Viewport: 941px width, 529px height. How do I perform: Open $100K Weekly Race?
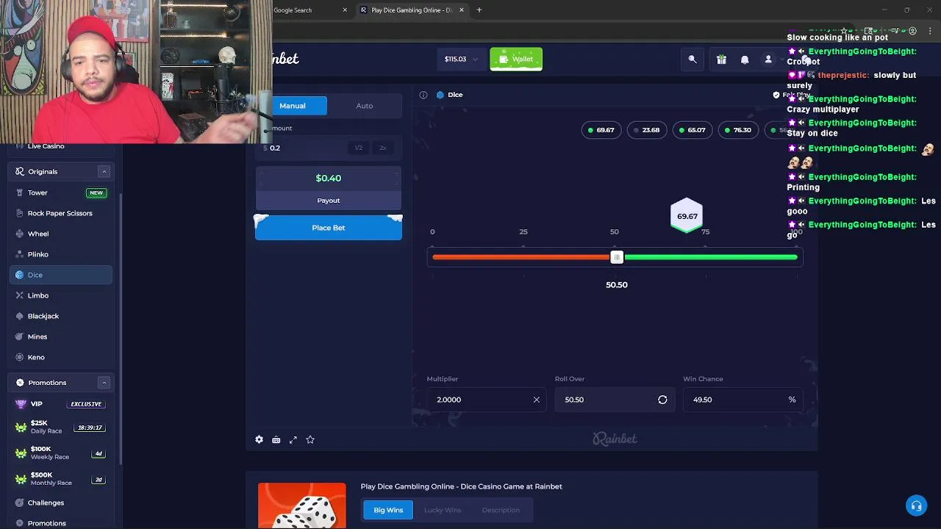coord(60,453)
